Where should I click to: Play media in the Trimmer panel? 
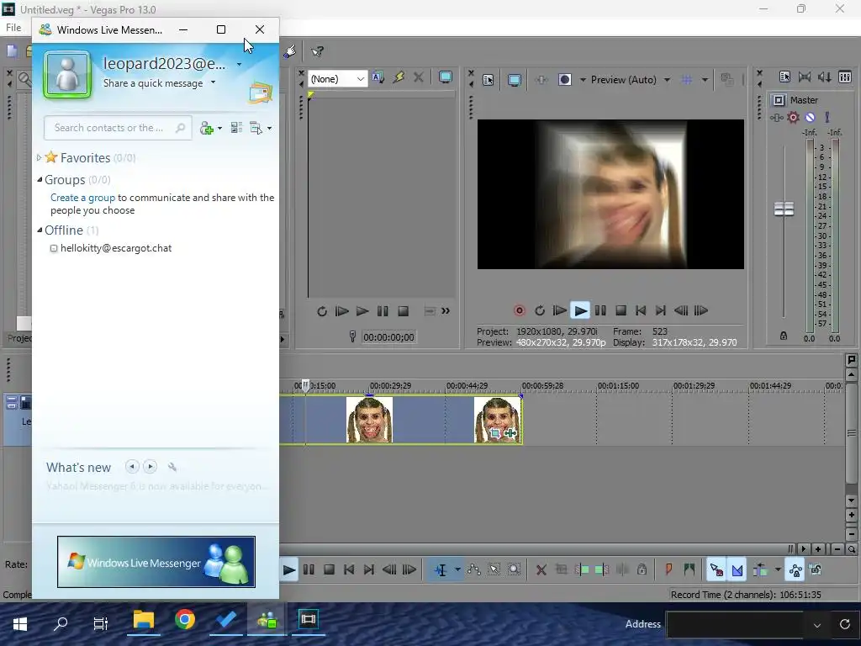pyautogui.click(x=362, y=311)
